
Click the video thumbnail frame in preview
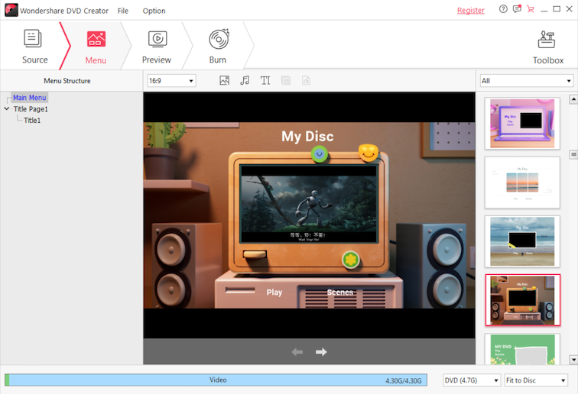pyautogui.click(x=309, y=203)
